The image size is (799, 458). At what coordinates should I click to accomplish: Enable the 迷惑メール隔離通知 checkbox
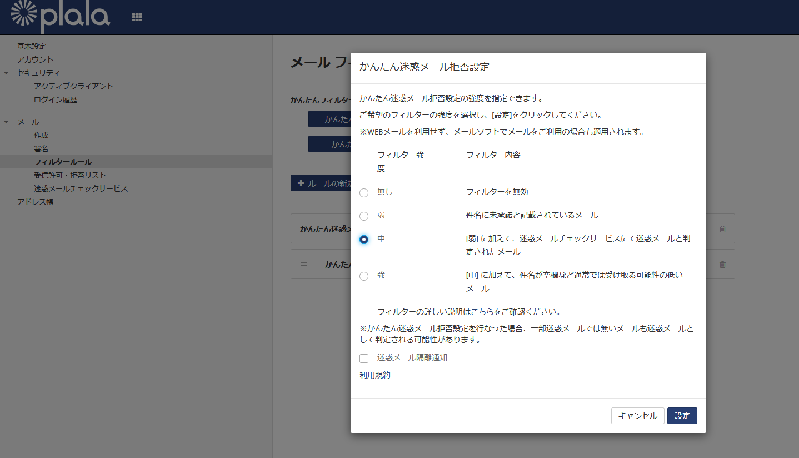364,358
